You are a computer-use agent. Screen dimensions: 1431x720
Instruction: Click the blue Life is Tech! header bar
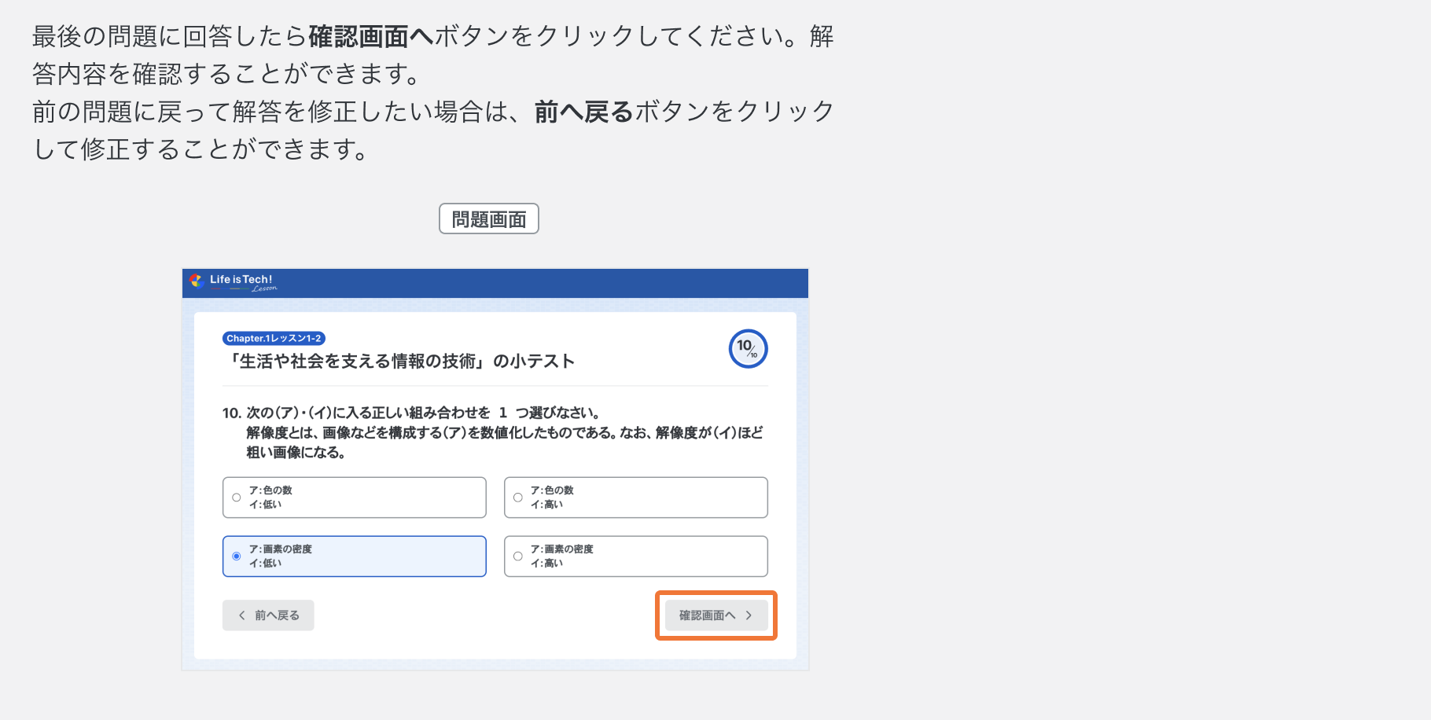(x=495, y=283)
